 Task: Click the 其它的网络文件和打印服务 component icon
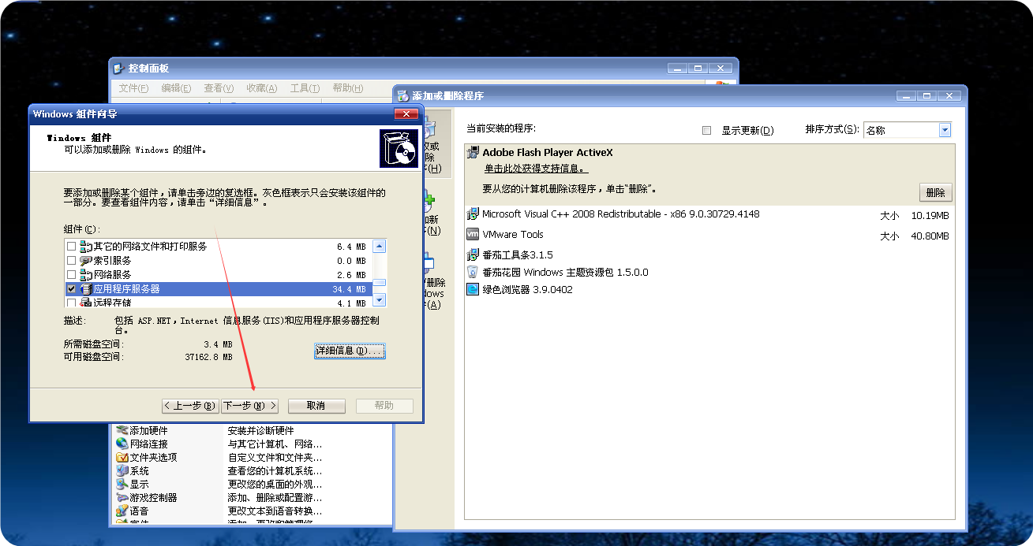coord(86,247)
